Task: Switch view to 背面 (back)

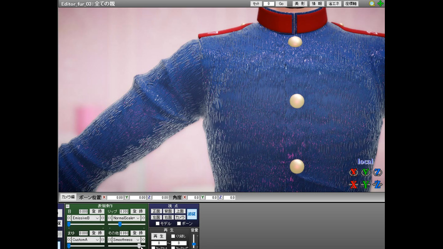Action: (168, 211)
